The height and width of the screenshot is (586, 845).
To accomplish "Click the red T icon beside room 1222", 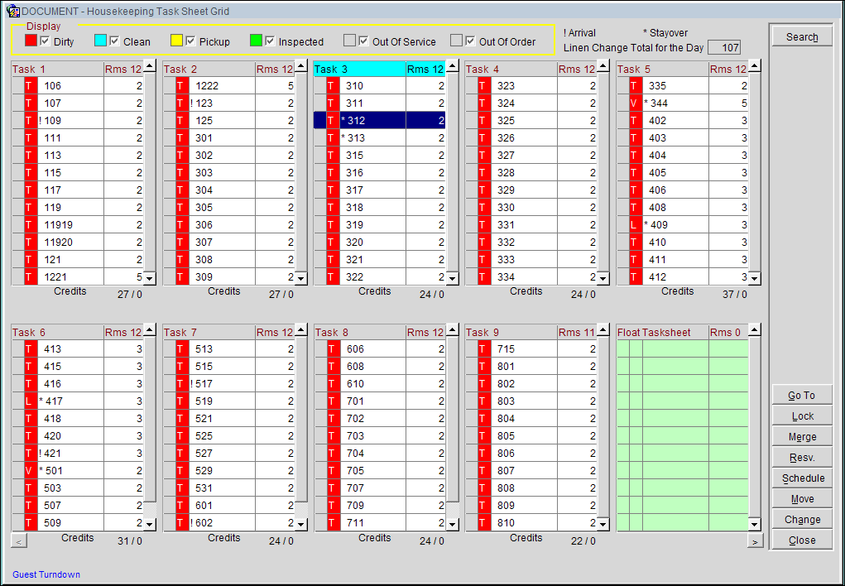I will (x=182, y=86).
